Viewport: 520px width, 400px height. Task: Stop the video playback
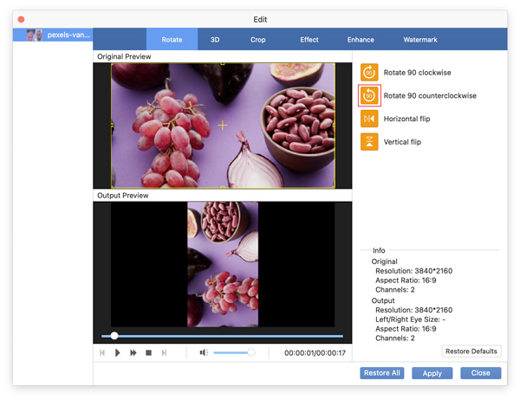[149, 353]
